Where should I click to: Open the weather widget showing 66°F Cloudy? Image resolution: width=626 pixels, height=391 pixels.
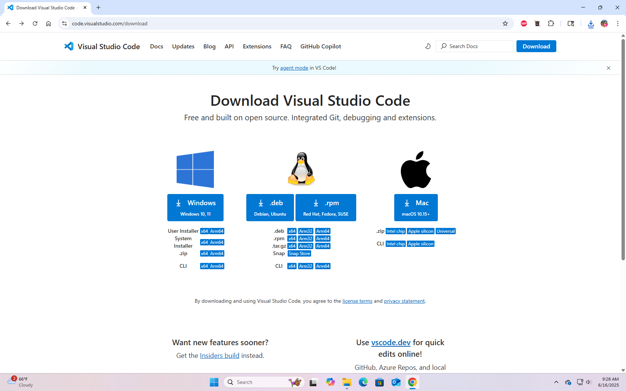pos(20,382)
